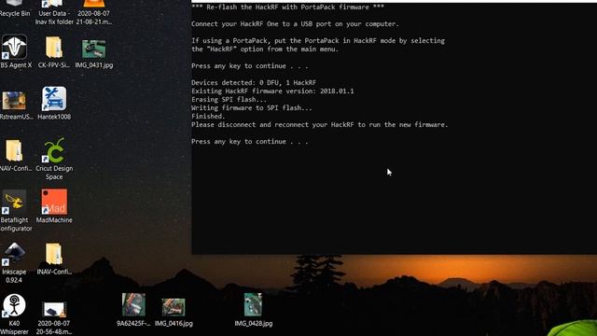The image size is (597, 336).
Task: Open the User Data Inav fix folder
Action: pyautogui.click(x=54, y=12)
